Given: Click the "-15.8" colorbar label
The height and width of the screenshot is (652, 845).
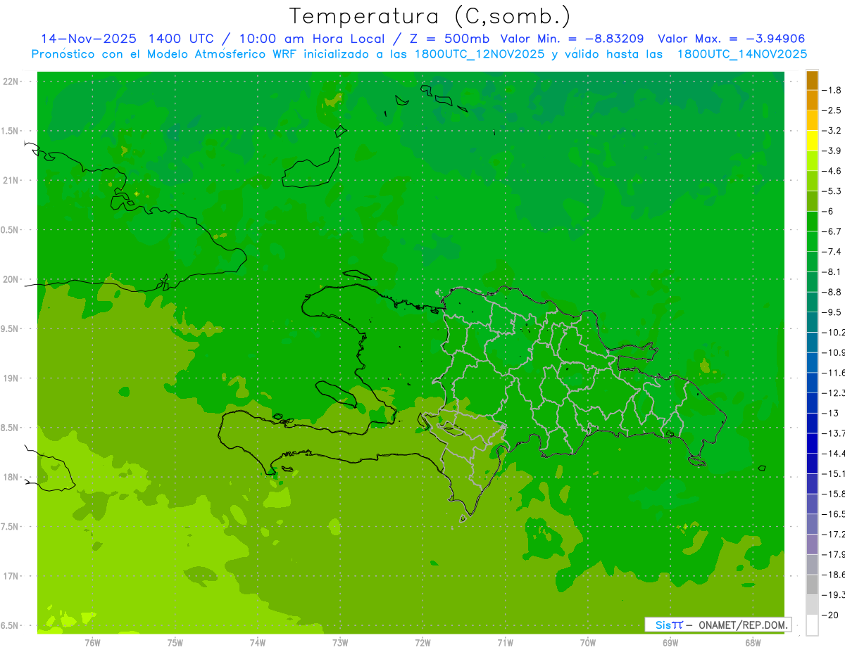Looking at the screenshot, I should [834, 494].
